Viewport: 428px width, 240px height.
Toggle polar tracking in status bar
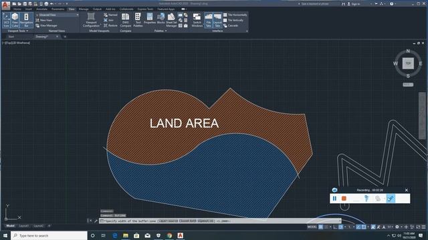click(x=341, y=227)
